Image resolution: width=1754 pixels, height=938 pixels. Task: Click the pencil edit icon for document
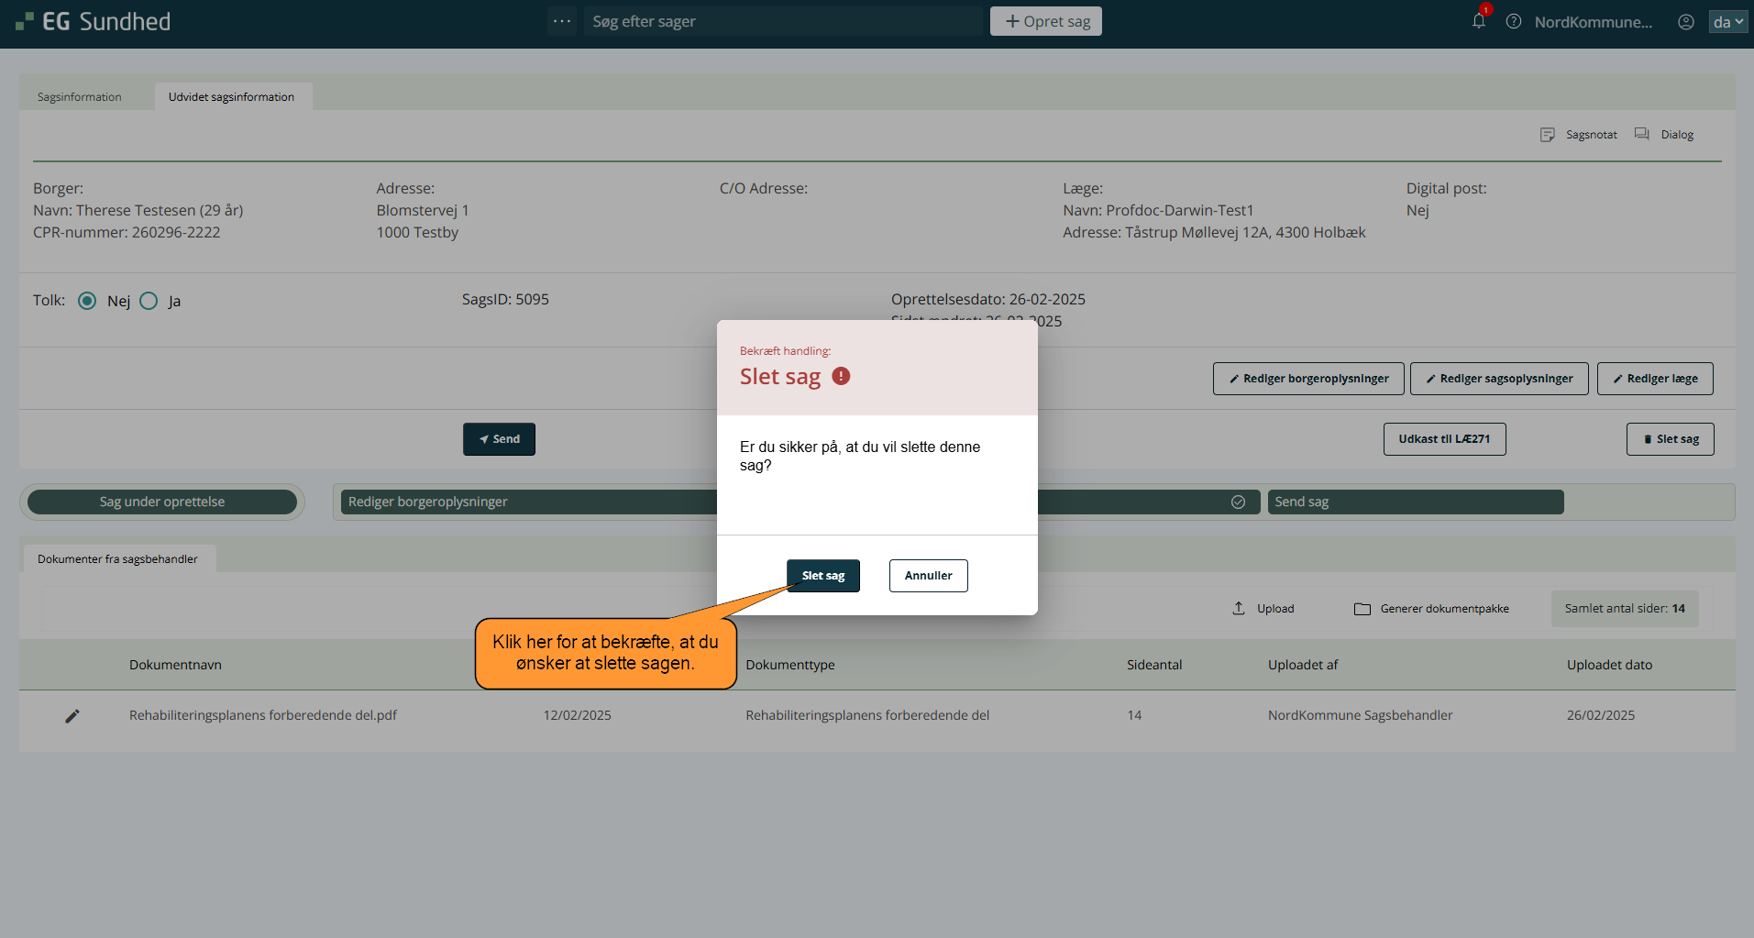(x=72, y=716)
